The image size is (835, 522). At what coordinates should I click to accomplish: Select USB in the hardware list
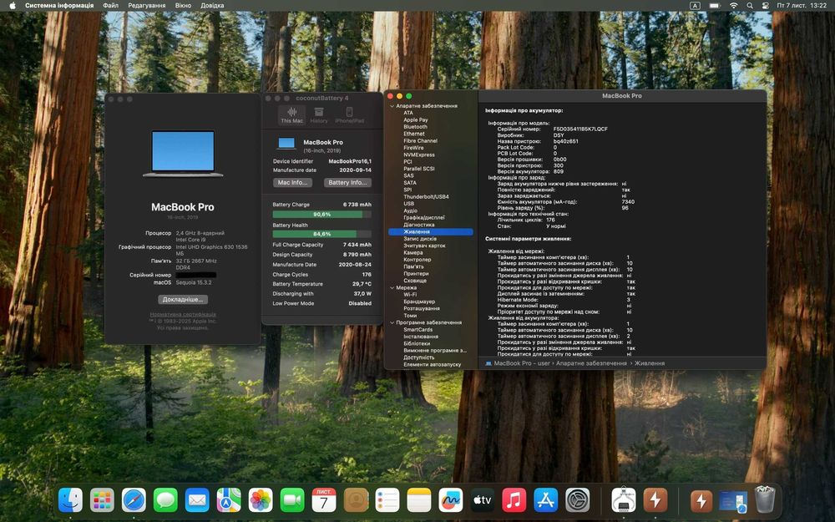click(x=409, y=204)
